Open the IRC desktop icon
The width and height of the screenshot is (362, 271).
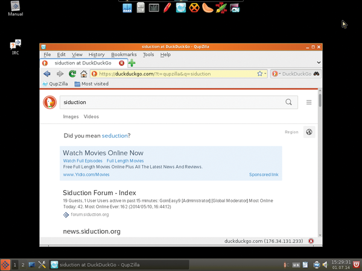pyautogui.click(x=16, y=47)
